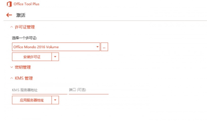
Task: Focus the KMS 服务器地址 input field
Action: coord(40,90)
